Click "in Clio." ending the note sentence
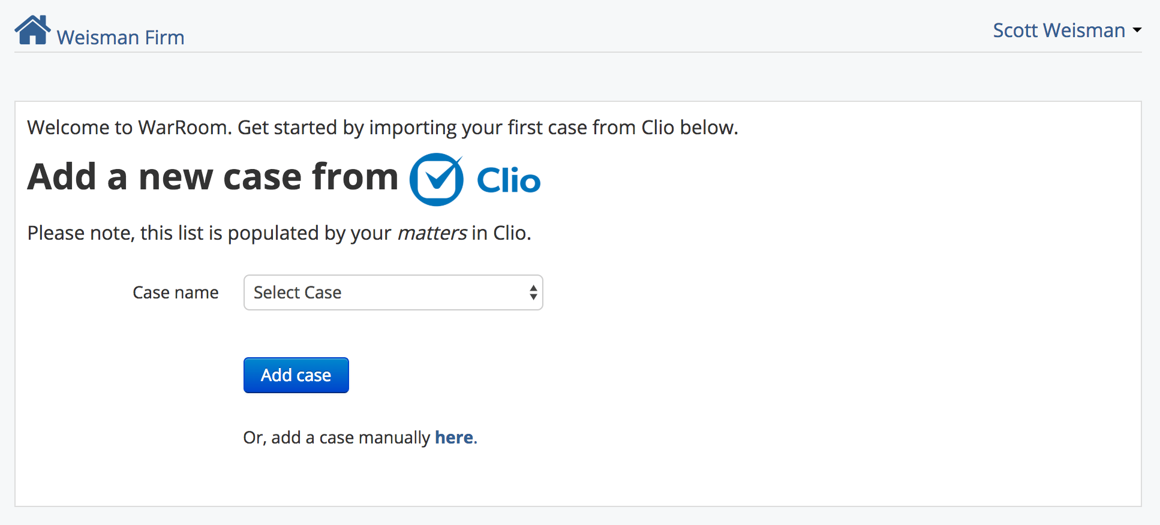Viewport: 1160px width, 525px height. tap(501, 233)
